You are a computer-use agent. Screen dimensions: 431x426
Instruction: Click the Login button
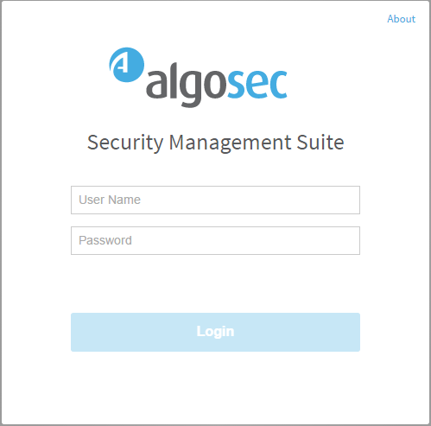tap(215, 332)
